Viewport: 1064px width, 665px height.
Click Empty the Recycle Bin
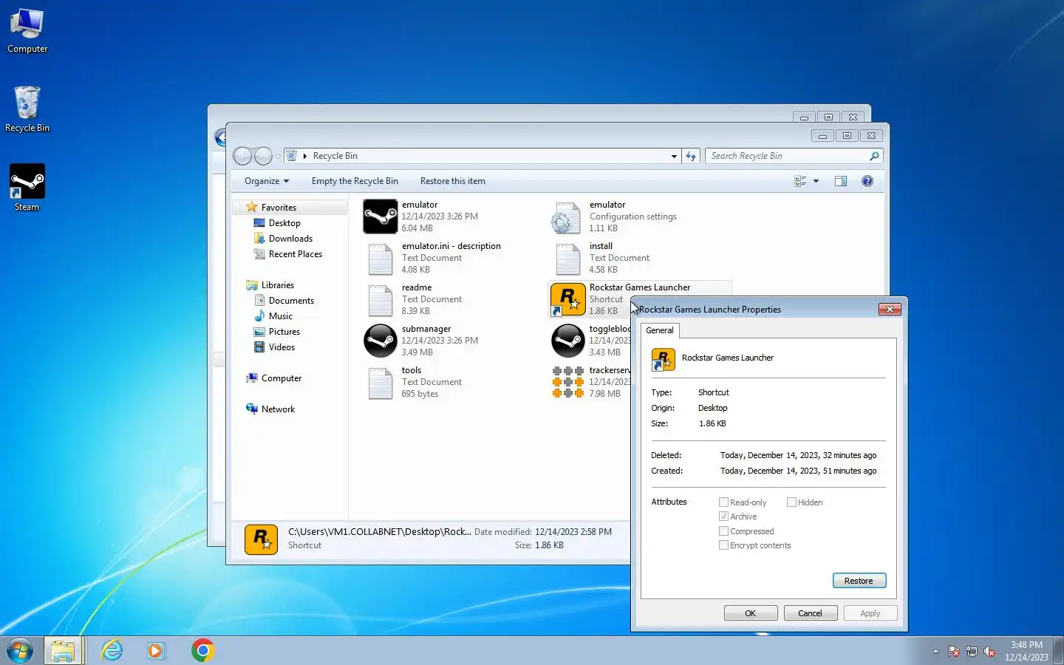(x=355, y=181)
